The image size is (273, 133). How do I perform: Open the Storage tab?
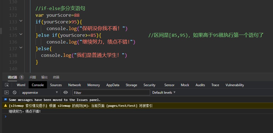[x=131, y=85]
